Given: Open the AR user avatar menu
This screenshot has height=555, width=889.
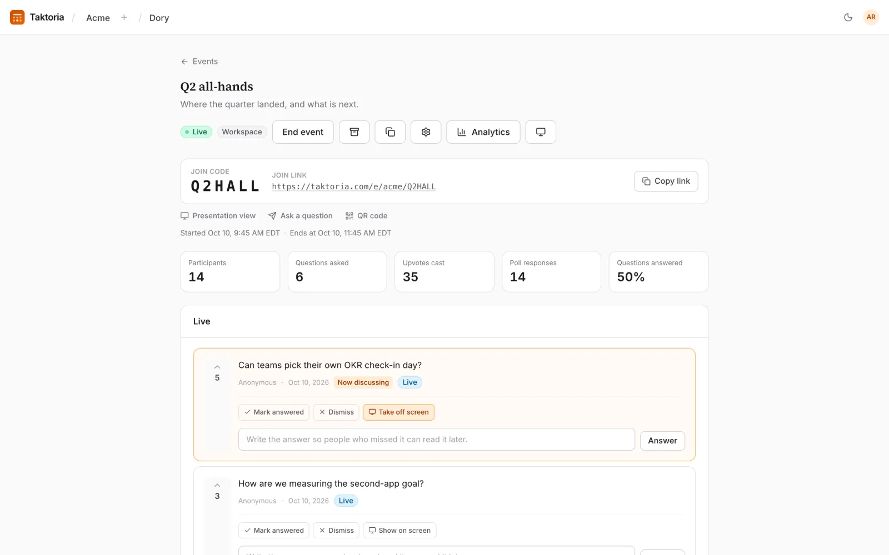Looking at the screenshot, I should point(871,17).
